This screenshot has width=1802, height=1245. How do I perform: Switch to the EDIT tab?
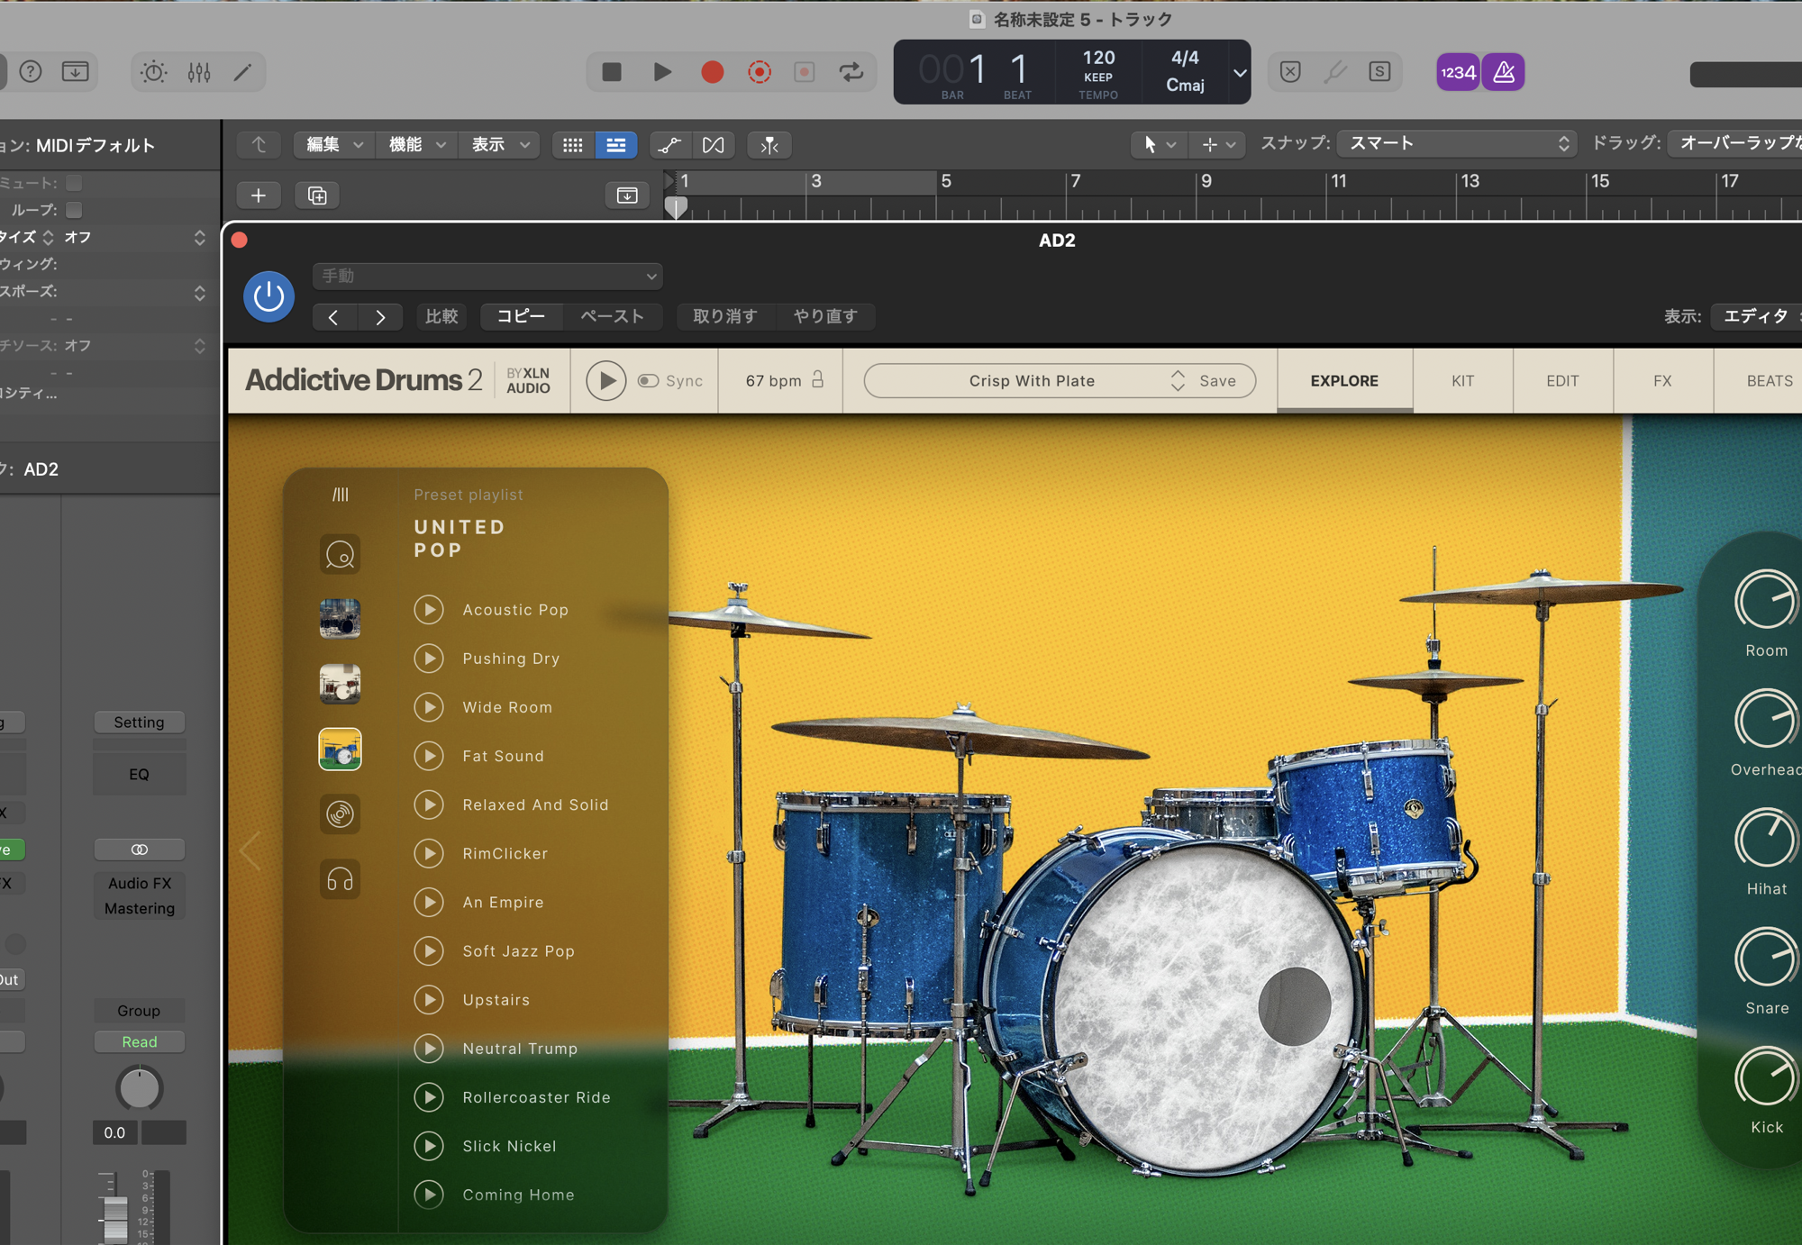point(1562,381)
